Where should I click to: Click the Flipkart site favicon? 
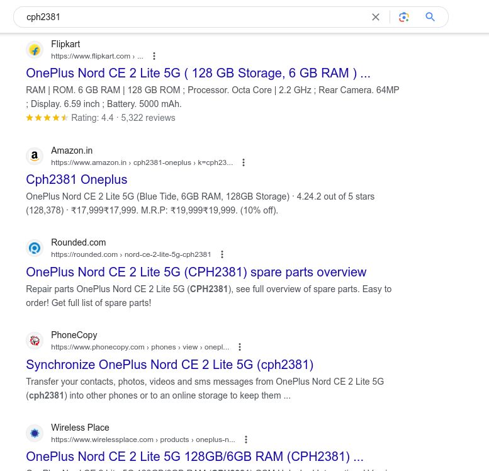(35, 50)
